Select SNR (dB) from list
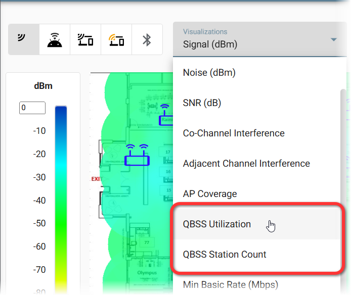This screenshot has height=295, width=351. pyautogui.click(x=202, y=103)
